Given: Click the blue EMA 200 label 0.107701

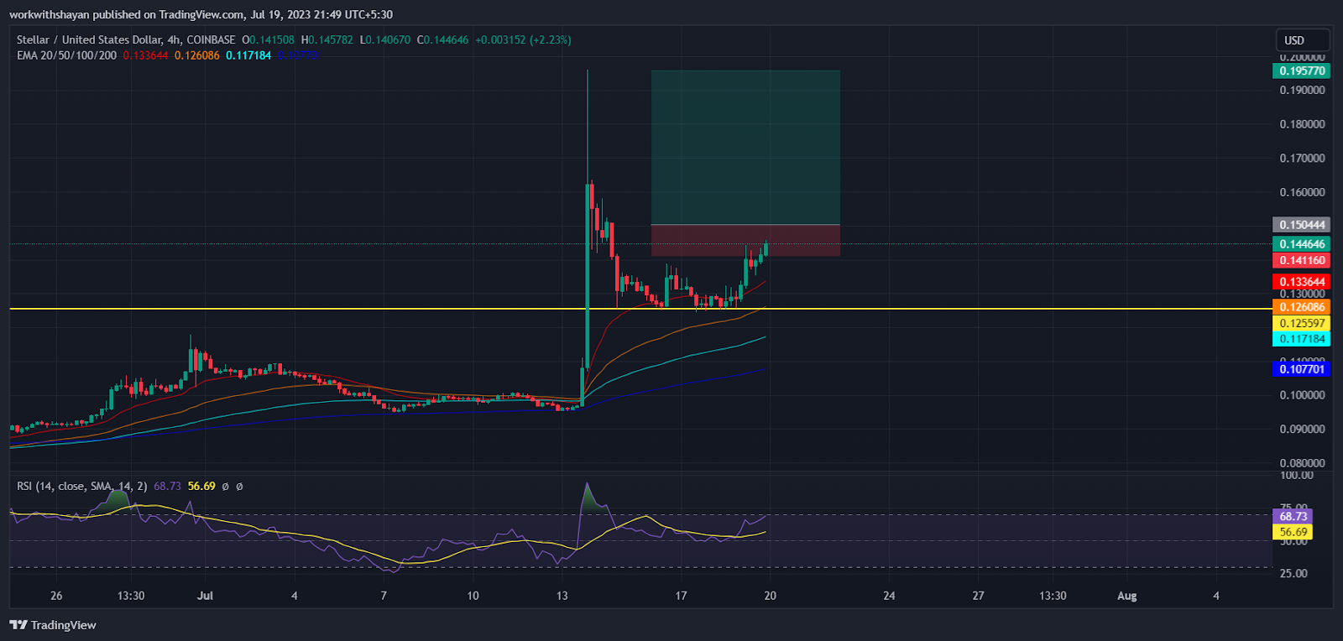Looking at the screenshot, I should 1301,369.
